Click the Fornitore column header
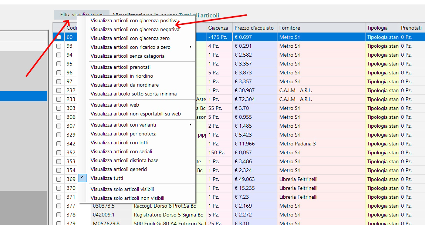This screenshot has width=425, height=225. coord(290,28)
